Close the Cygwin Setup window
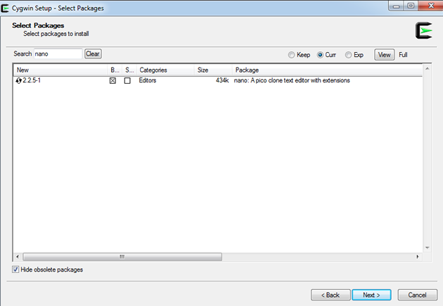The width and height of the screenshot is (443, 306). 430,6
